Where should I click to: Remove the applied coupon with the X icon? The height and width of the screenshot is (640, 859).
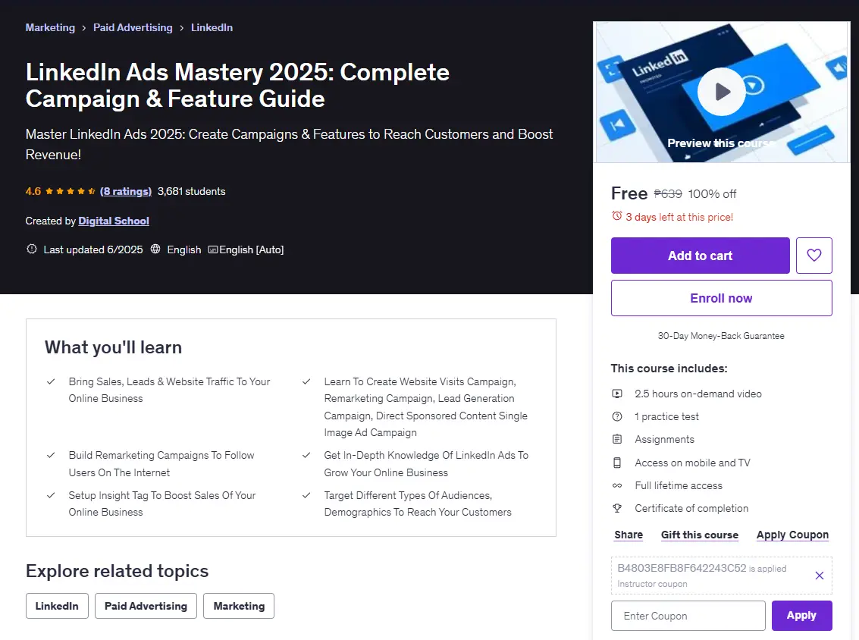(819, 576)
